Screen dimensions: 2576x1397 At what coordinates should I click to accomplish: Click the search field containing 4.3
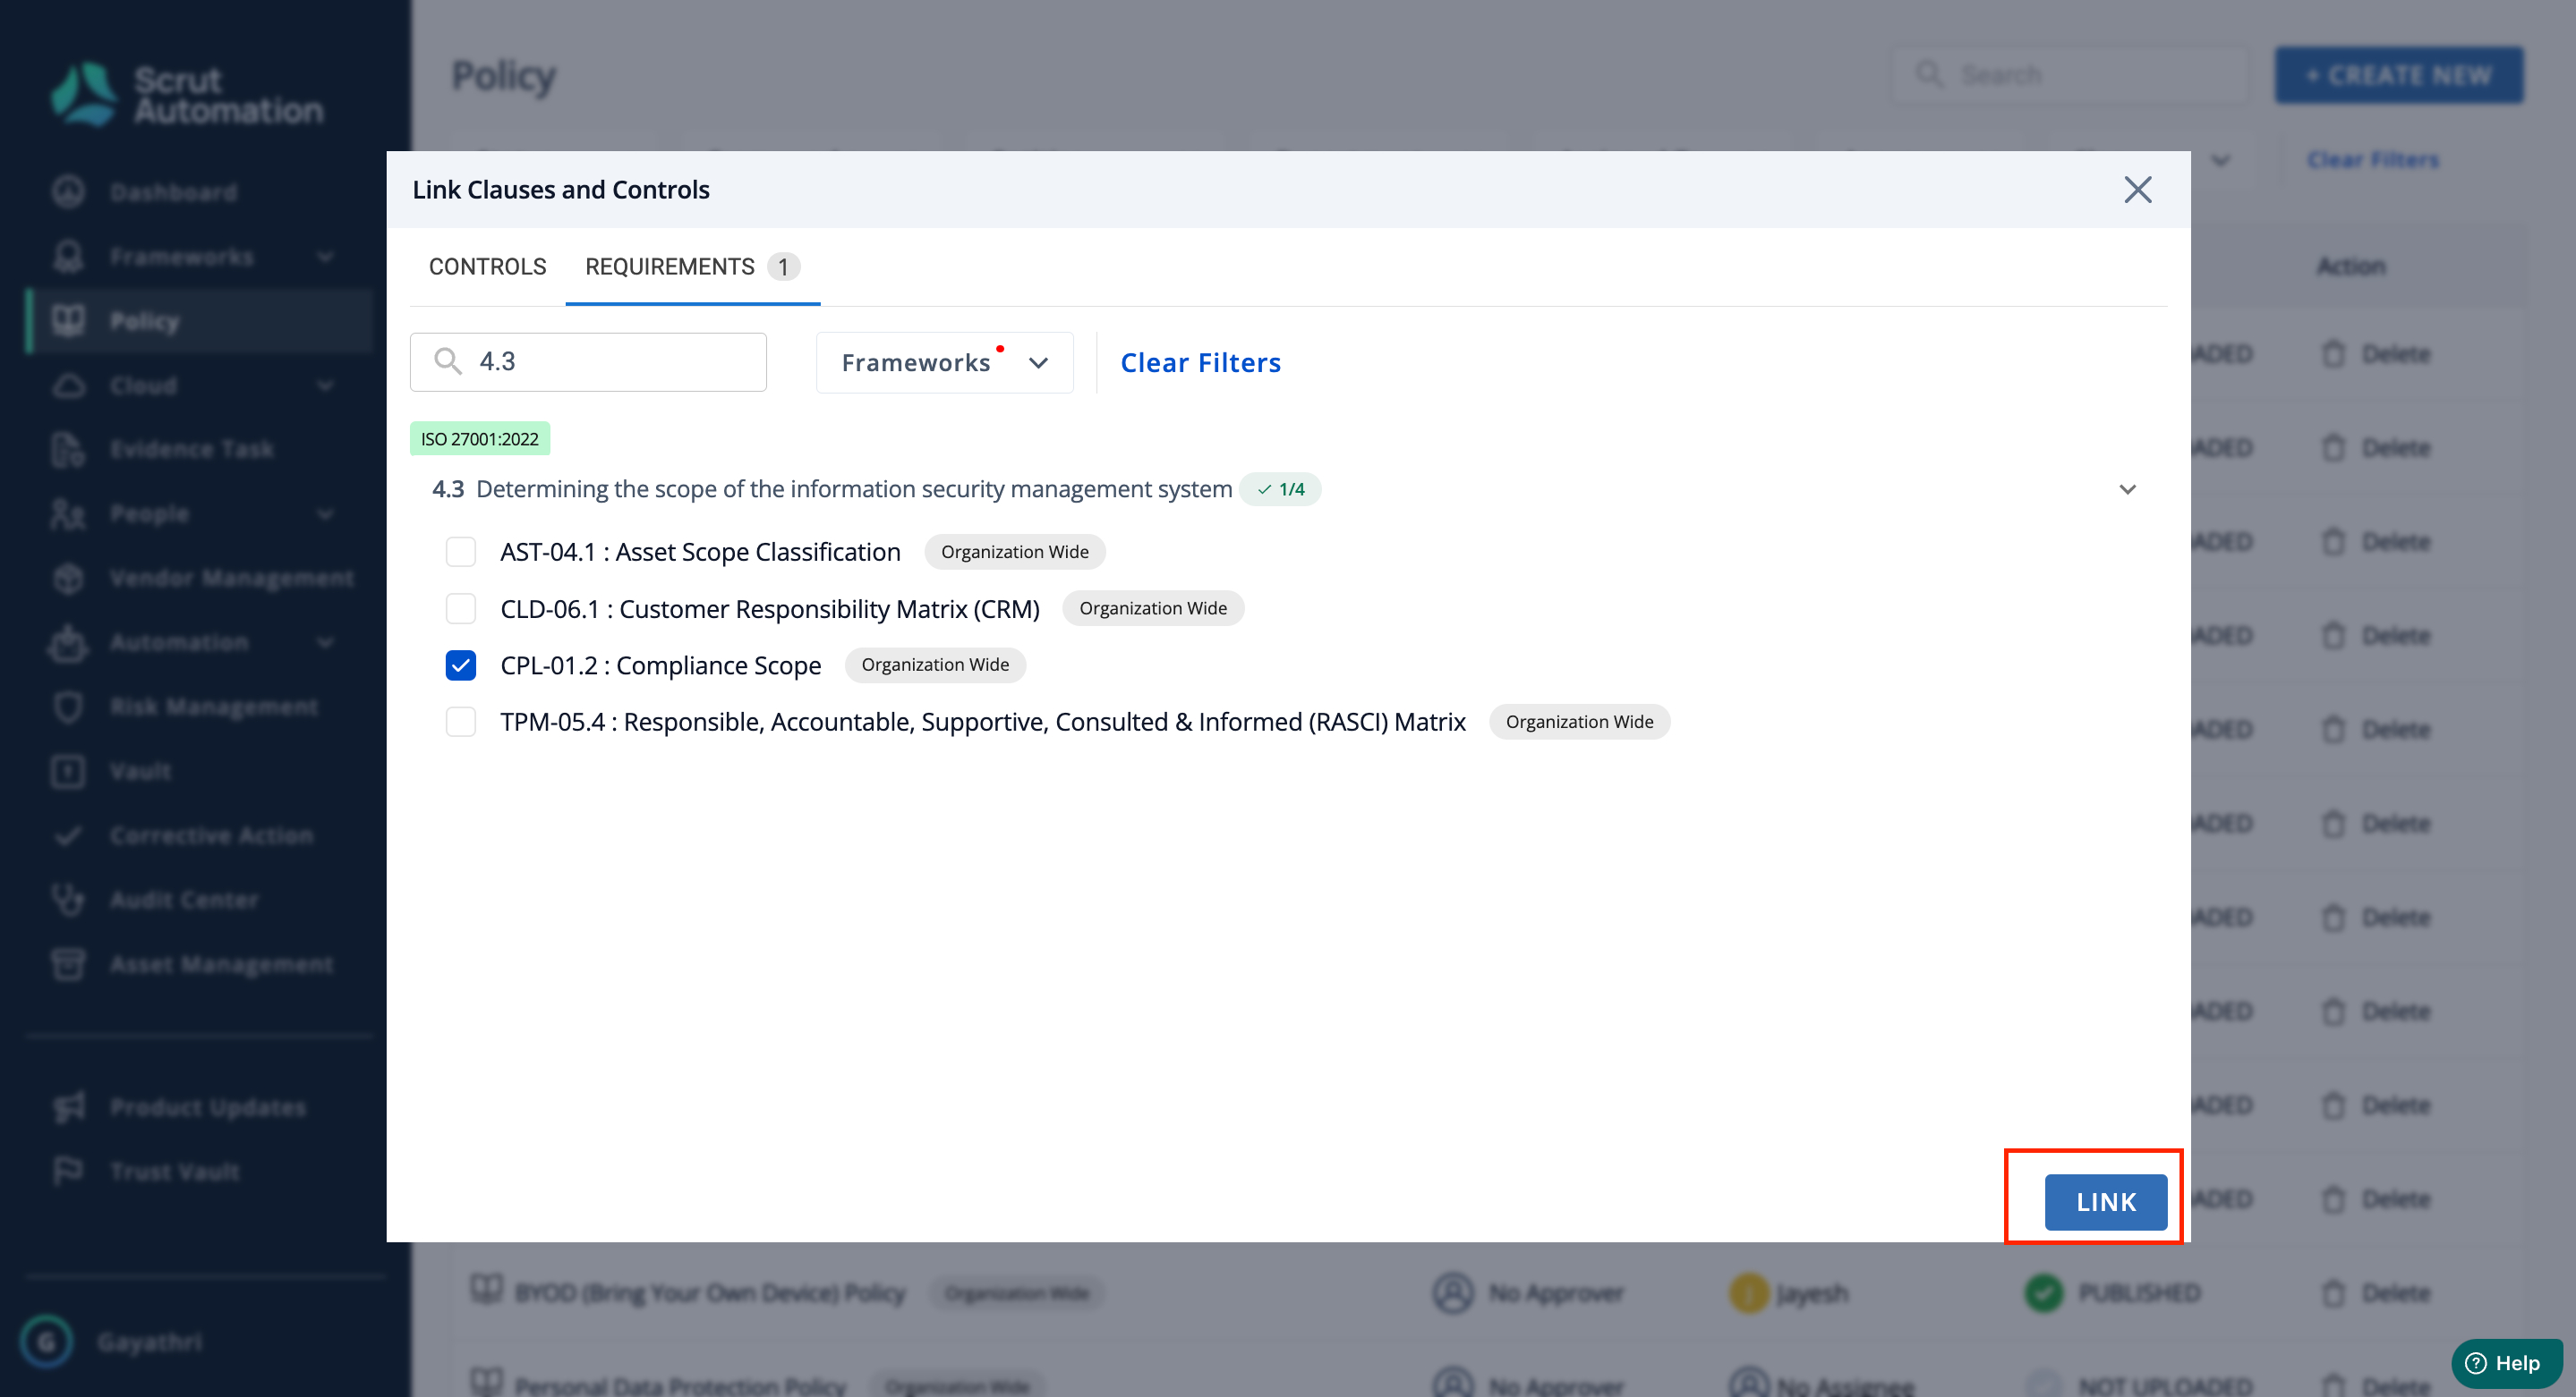(588, 361)
